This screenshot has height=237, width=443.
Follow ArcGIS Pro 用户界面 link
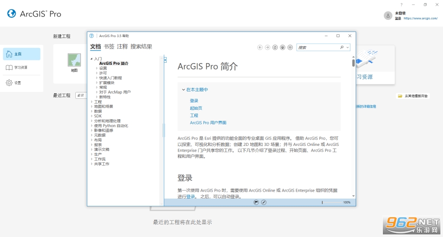pos(208,123)
